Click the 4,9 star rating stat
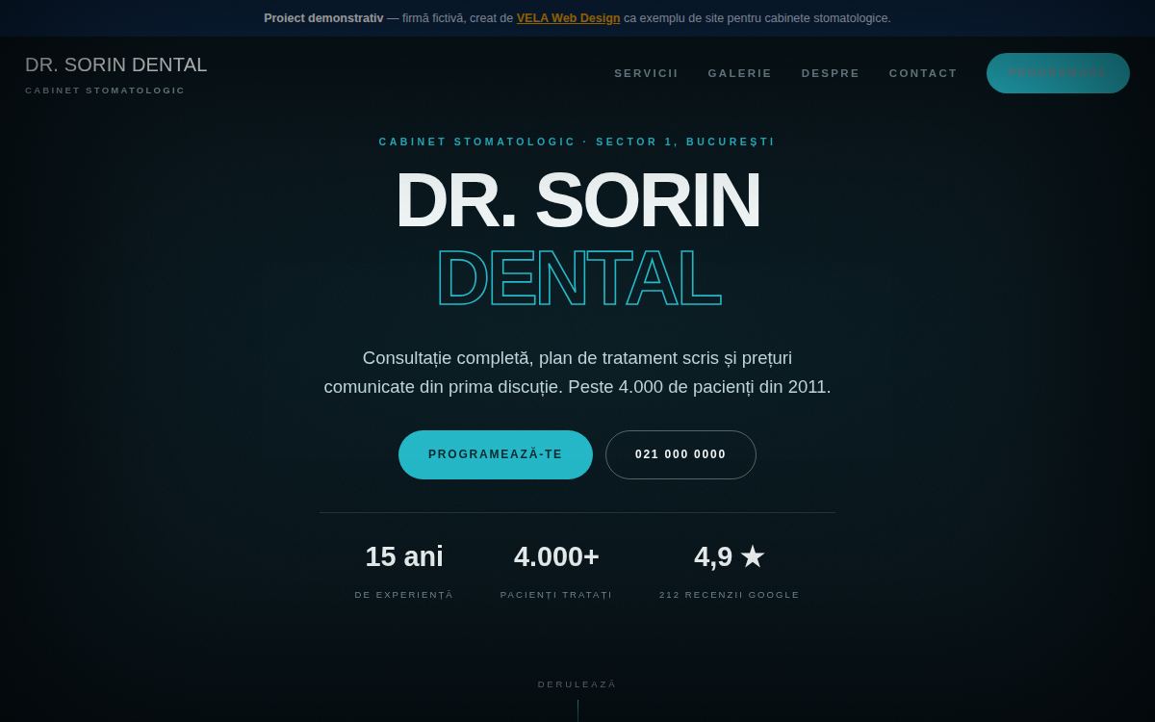Screen dimensions: 1155x722 (730, 556)
